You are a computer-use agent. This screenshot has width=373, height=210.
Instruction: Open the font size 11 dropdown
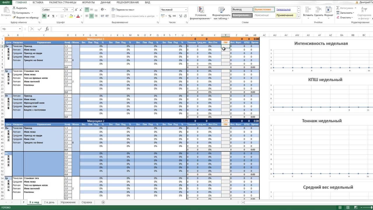tap(72, 10)
